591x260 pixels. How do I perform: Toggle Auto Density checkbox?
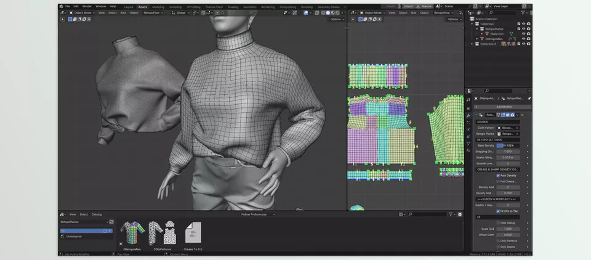click(x=498, y=176)
